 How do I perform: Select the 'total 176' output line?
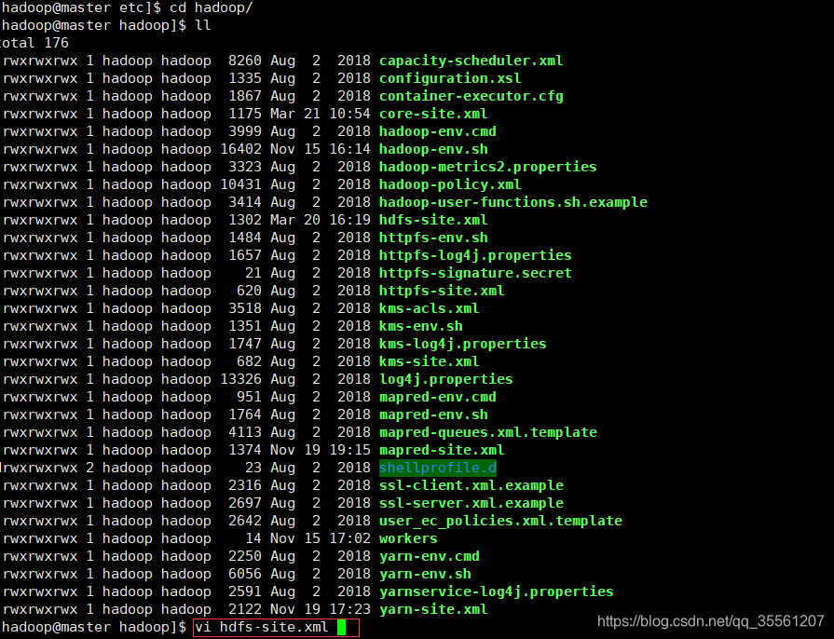click(34, 43)
